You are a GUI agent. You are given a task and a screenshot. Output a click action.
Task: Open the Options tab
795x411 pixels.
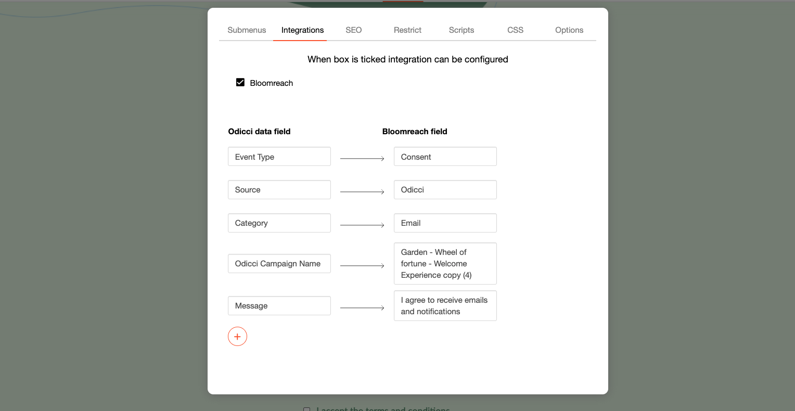569,30
